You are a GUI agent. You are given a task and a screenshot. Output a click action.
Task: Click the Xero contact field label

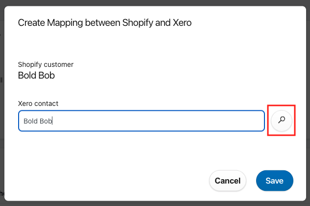(x=38, y=103)
